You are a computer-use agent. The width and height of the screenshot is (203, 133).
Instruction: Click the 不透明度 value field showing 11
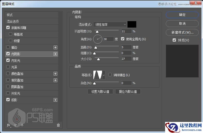coord(126,31)
